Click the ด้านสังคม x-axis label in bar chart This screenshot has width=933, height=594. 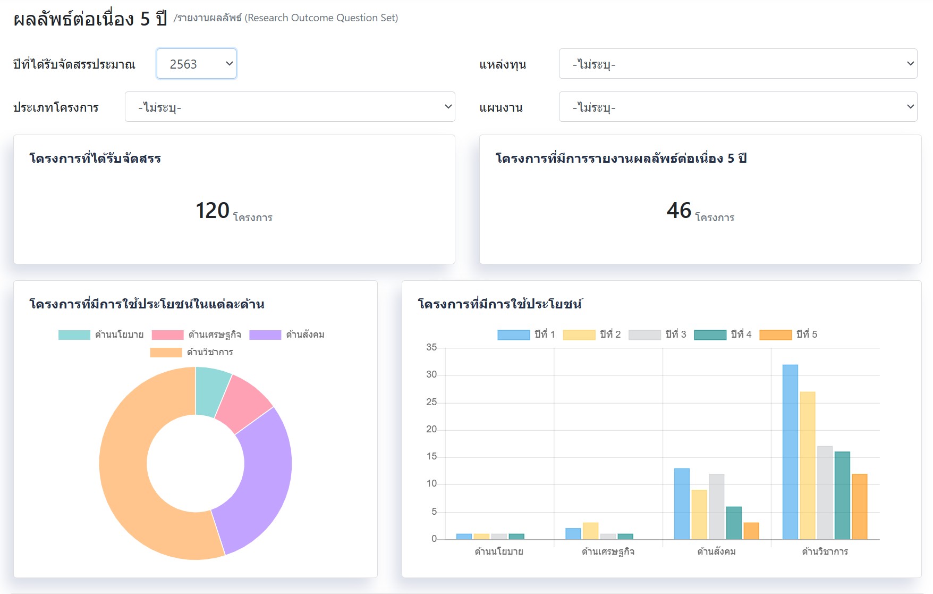[716, 551]
